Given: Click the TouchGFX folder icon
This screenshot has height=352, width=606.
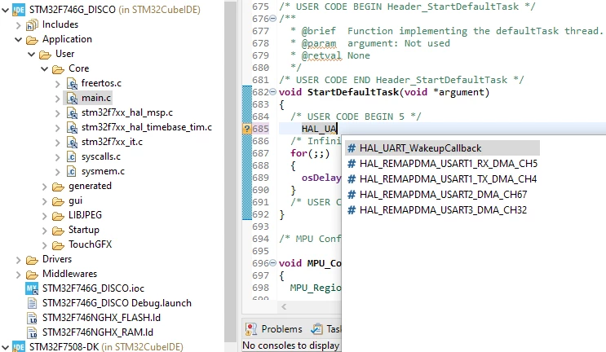Looking at the screenshot, I should 59,245.
